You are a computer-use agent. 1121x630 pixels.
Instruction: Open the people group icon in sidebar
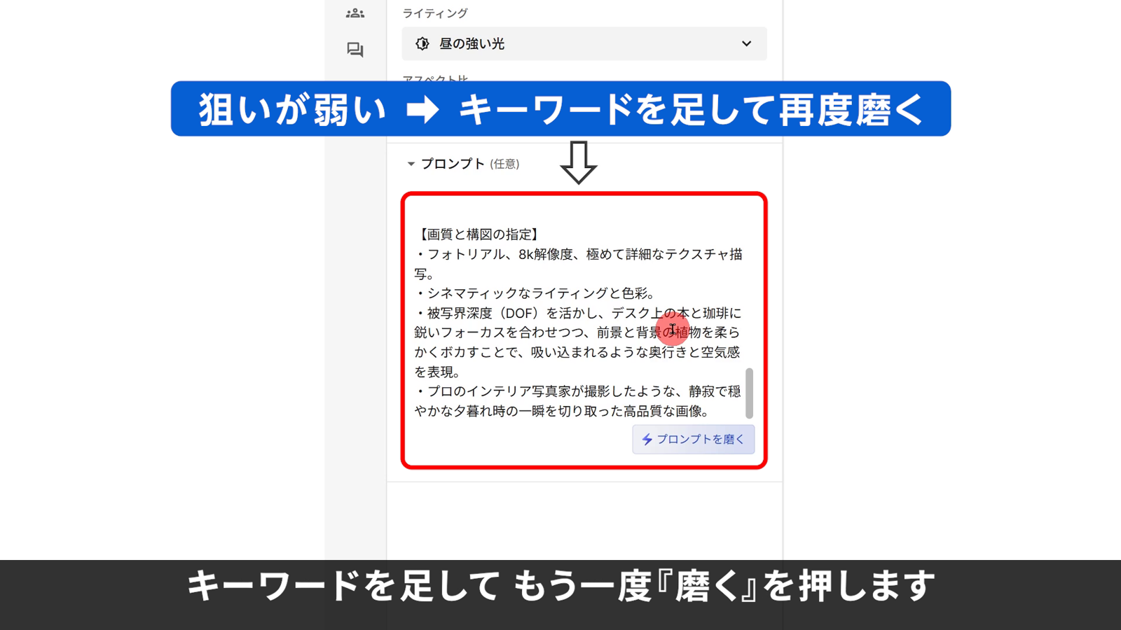tap(355, 13)
